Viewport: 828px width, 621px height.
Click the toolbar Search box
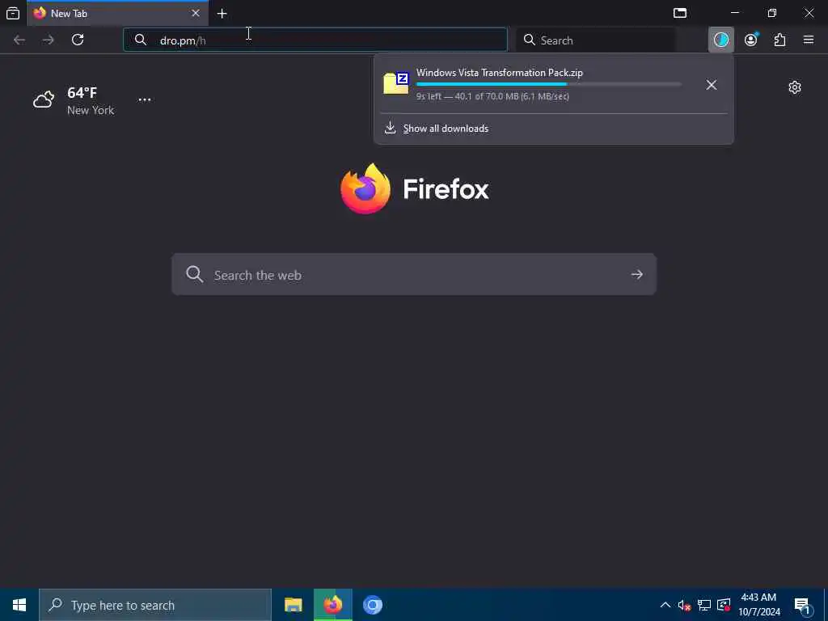coord(596,40)
